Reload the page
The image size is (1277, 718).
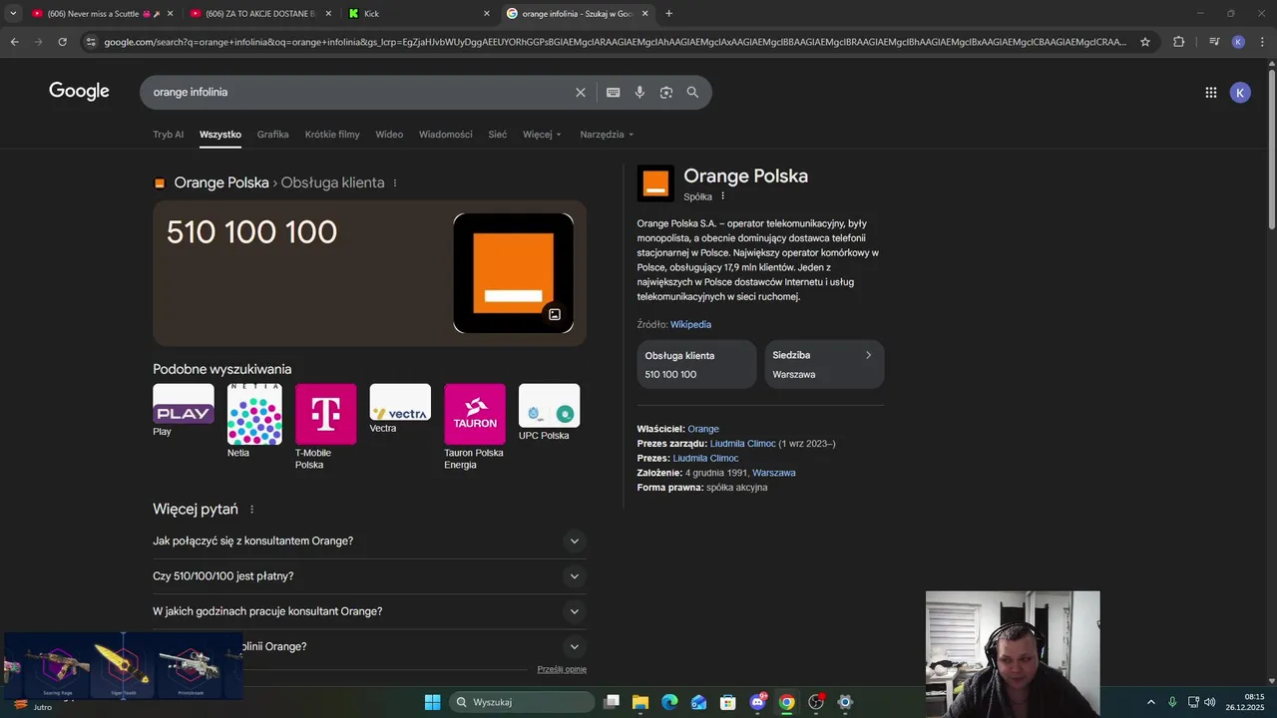pyautogui.click(x=62, y=42)
